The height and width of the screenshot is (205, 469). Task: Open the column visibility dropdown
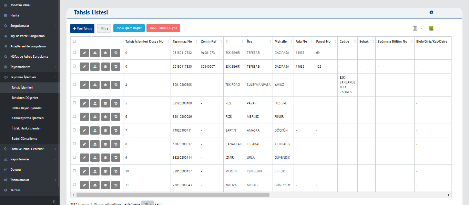click(x=417, y=28)
